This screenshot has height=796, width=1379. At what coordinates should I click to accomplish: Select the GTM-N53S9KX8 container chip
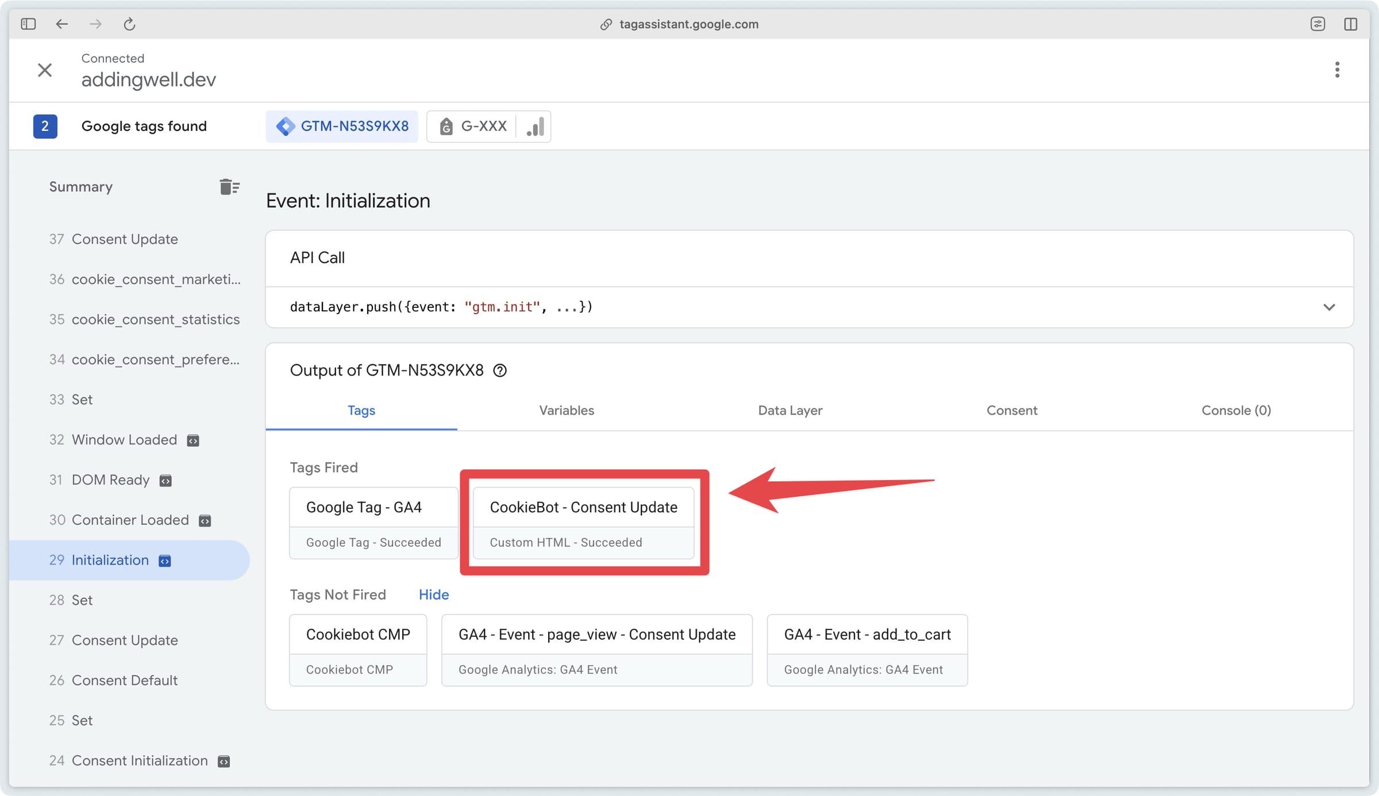[342, 126]
